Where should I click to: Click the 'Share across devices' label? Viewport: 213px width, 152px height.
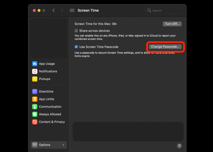[x=94, y=31]
